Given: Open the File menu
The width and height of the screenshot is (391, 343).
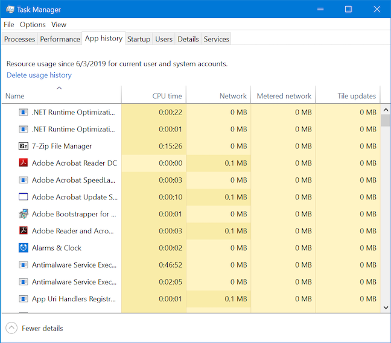Looking at the screenshot, I should 8,25.
